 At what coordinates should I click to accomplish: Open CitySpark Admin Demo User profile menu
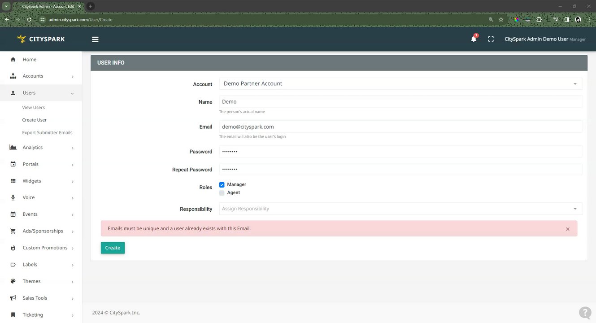545,39
